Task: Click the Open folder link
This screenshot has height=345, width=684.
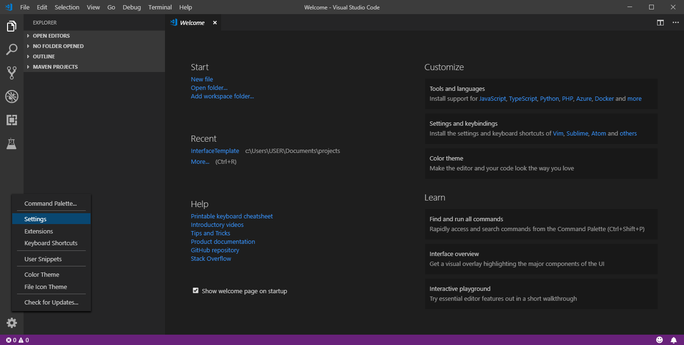Action: click(209, 88)
